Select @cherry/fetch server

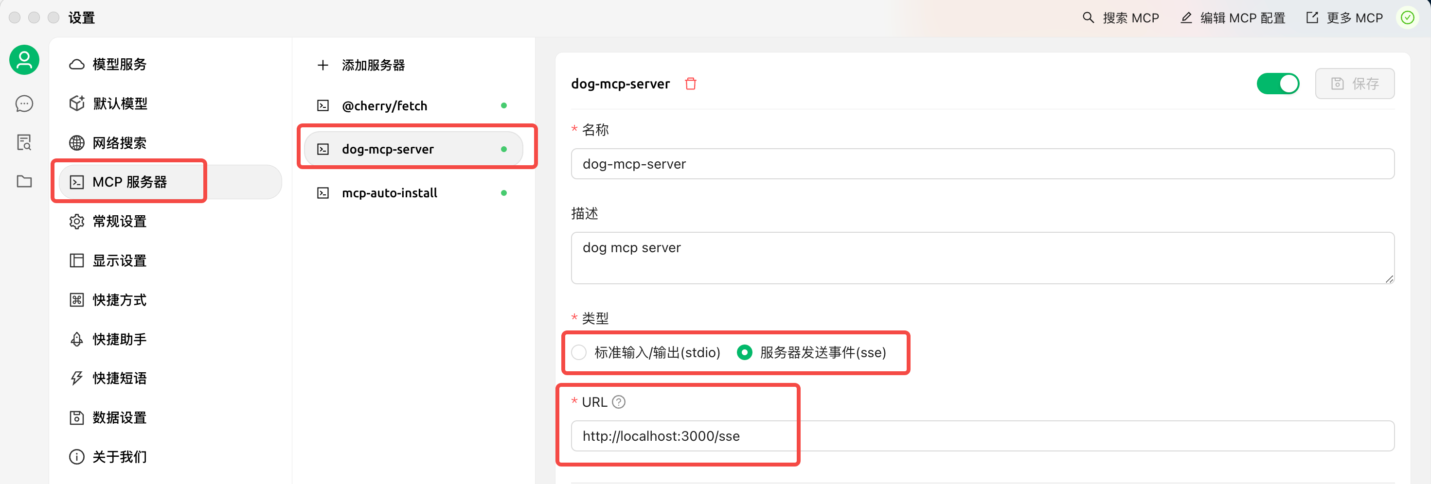(x=413, y=105)
